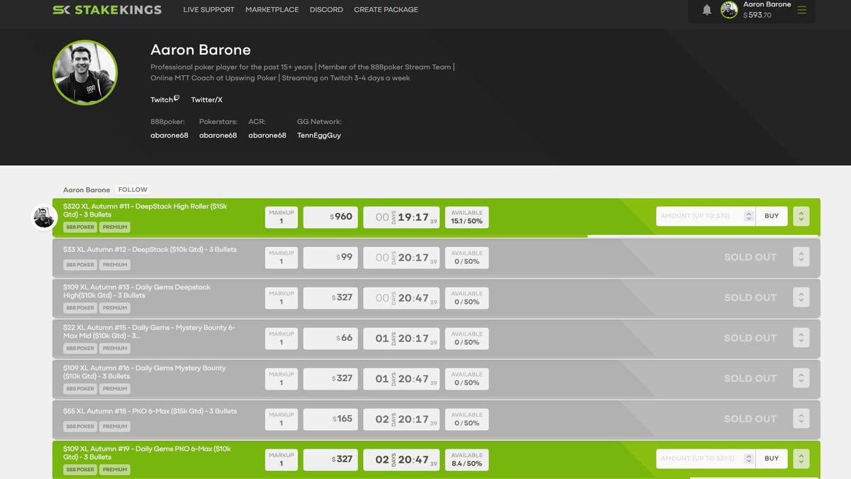Image resolution: width=851 pixels, height=479 pixels.
Task: Expand the XL Autumn #11 High Roller row
Action: tap(801, 216)
